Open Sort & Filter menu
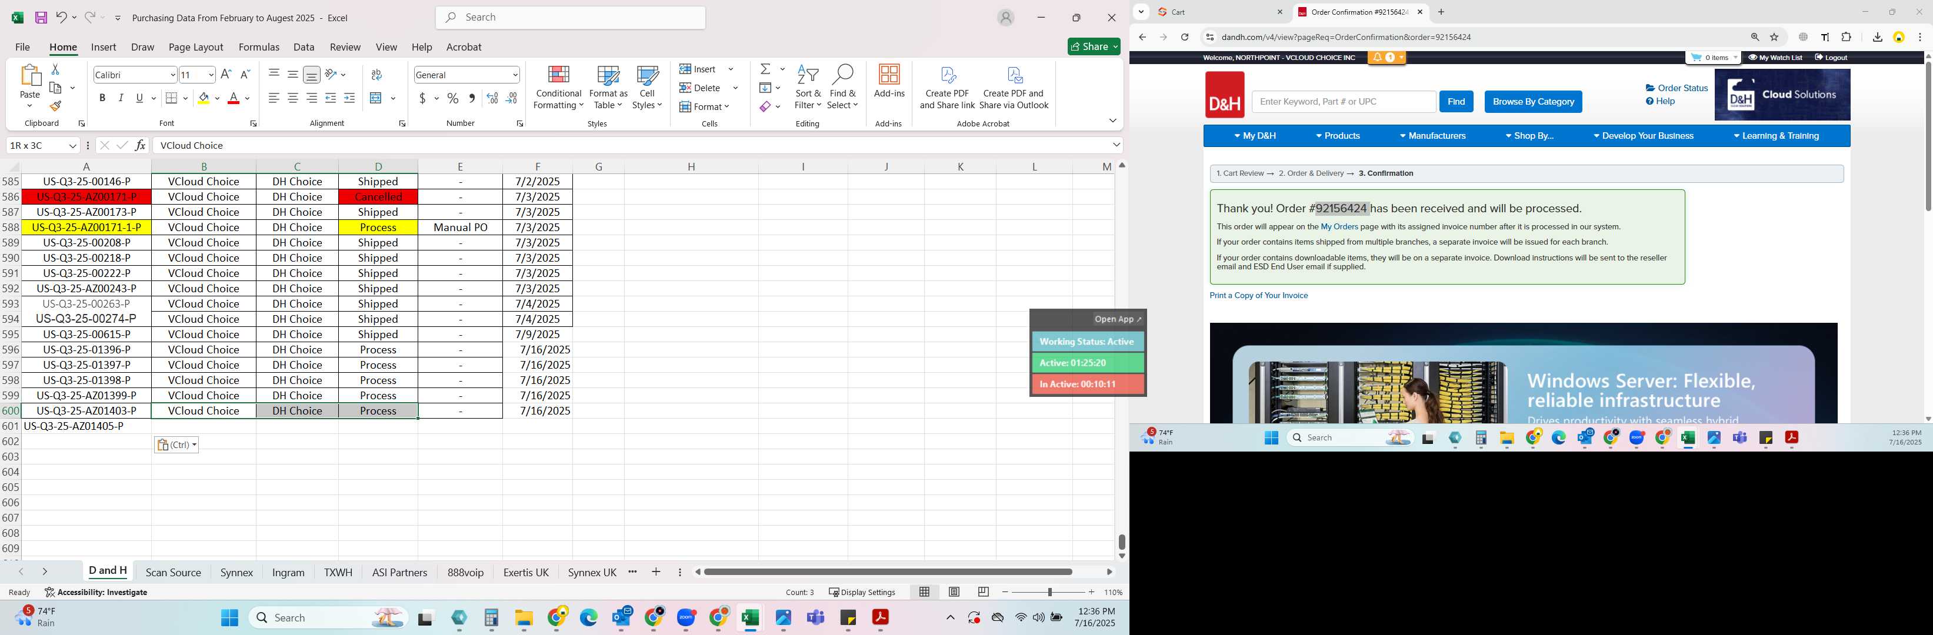 pyautogui.click(x=808, y=88)
